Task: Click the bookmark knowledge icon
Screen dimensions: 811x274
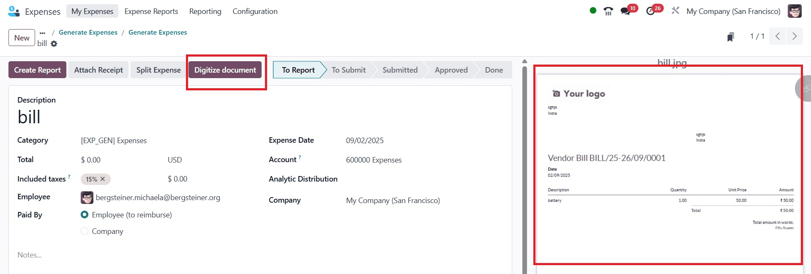Action: pyautogui.click(x=731, y=37)
